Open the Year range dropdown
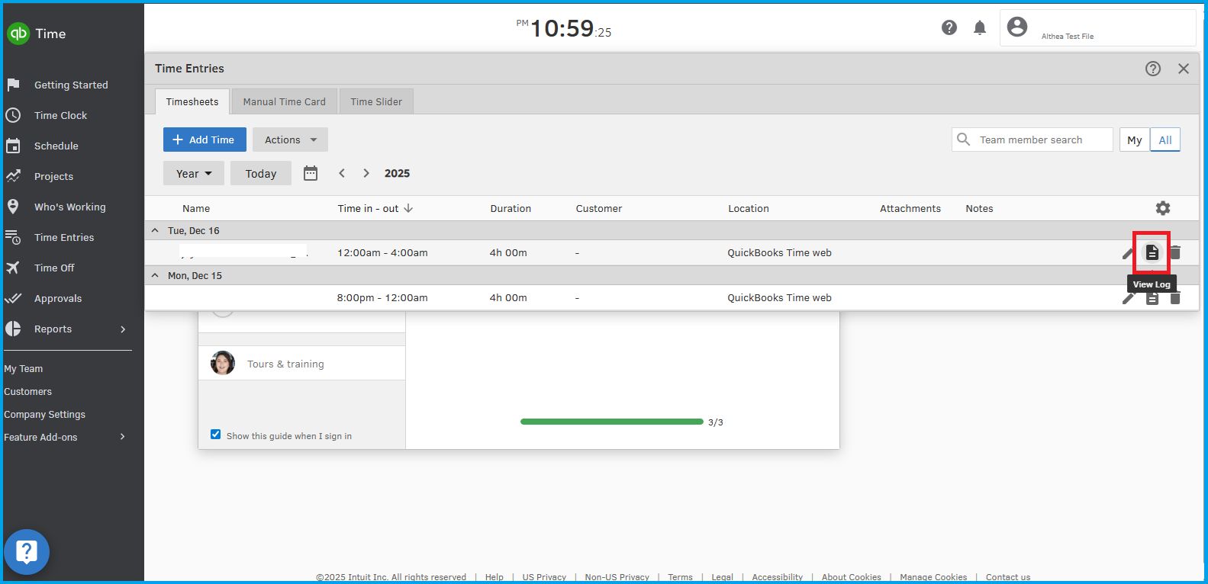This screenshot has height=584, width=1208. (x=193, y=173)
